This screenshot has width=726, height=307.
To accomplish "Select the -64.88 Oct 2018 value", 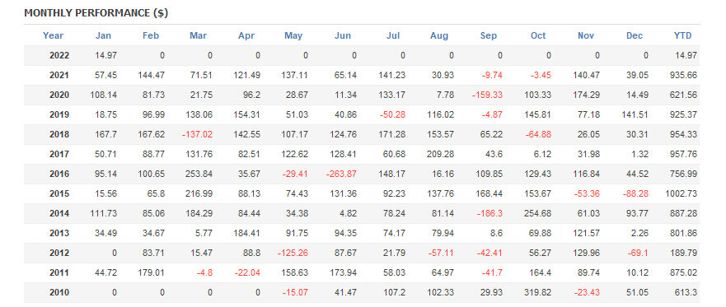I will point(538,134).
